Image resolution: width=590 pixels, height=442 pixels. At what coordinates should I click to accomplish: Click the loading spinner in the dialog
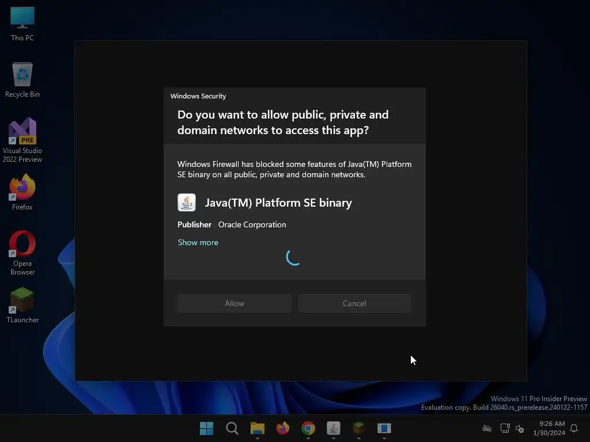293,258
